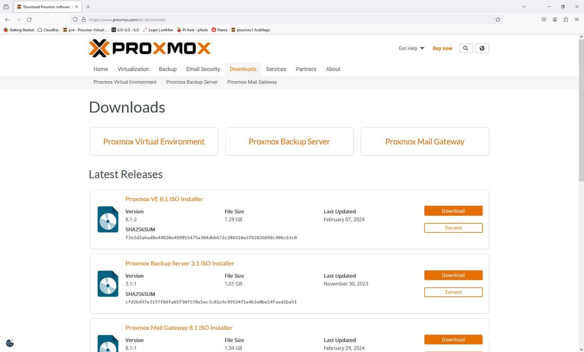Open tracking protection shield icon
Viewport: 584px width, 352px height.
tap(75, 20)
